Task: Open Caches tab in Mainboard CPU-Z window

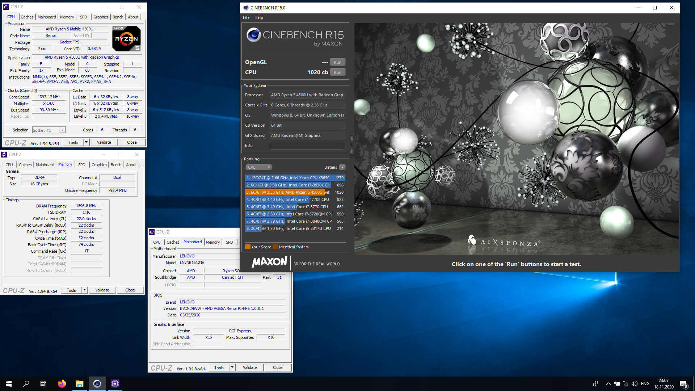Action: point(173,242)
